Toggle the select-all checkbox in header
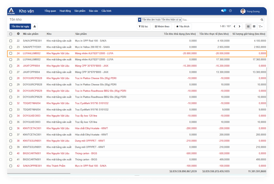274x184 pixels. coord(11,34)
